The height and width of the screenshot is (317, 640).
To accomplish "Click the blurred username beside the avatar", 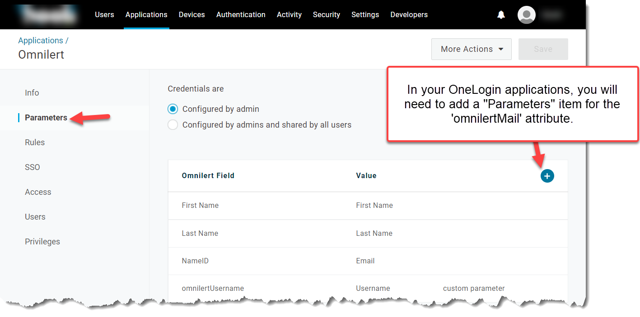I will coord(552,15).
